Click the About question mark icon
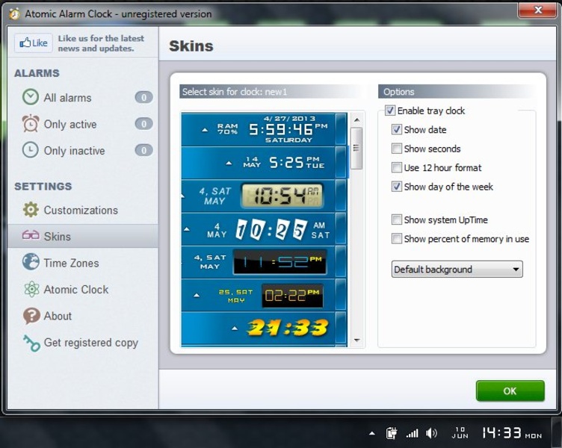This screenshot has width=562, height=448. [x=31, y=316]
